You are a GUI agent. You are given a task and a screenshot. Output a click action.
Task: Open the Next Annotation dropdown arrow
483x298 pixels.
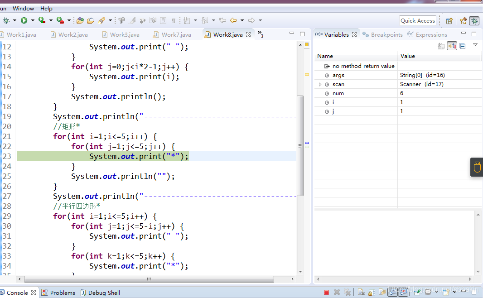(x=195, y=21)
